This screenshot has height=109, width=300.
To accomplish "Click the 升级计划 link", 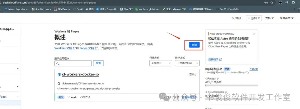I will click(254, 69).
